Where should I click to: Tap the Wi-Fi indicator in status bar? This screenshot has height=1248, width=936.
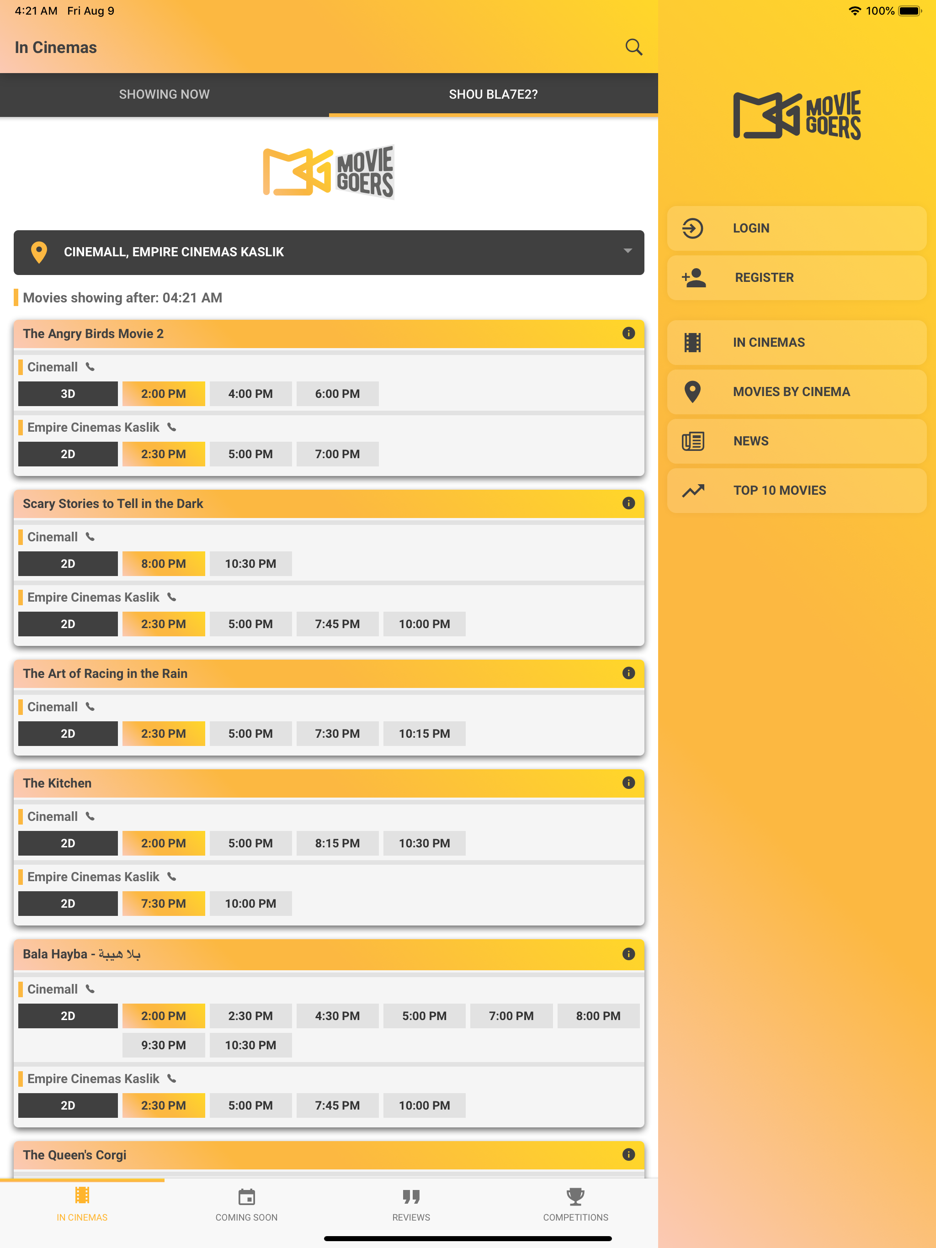[x=854, y=11]
